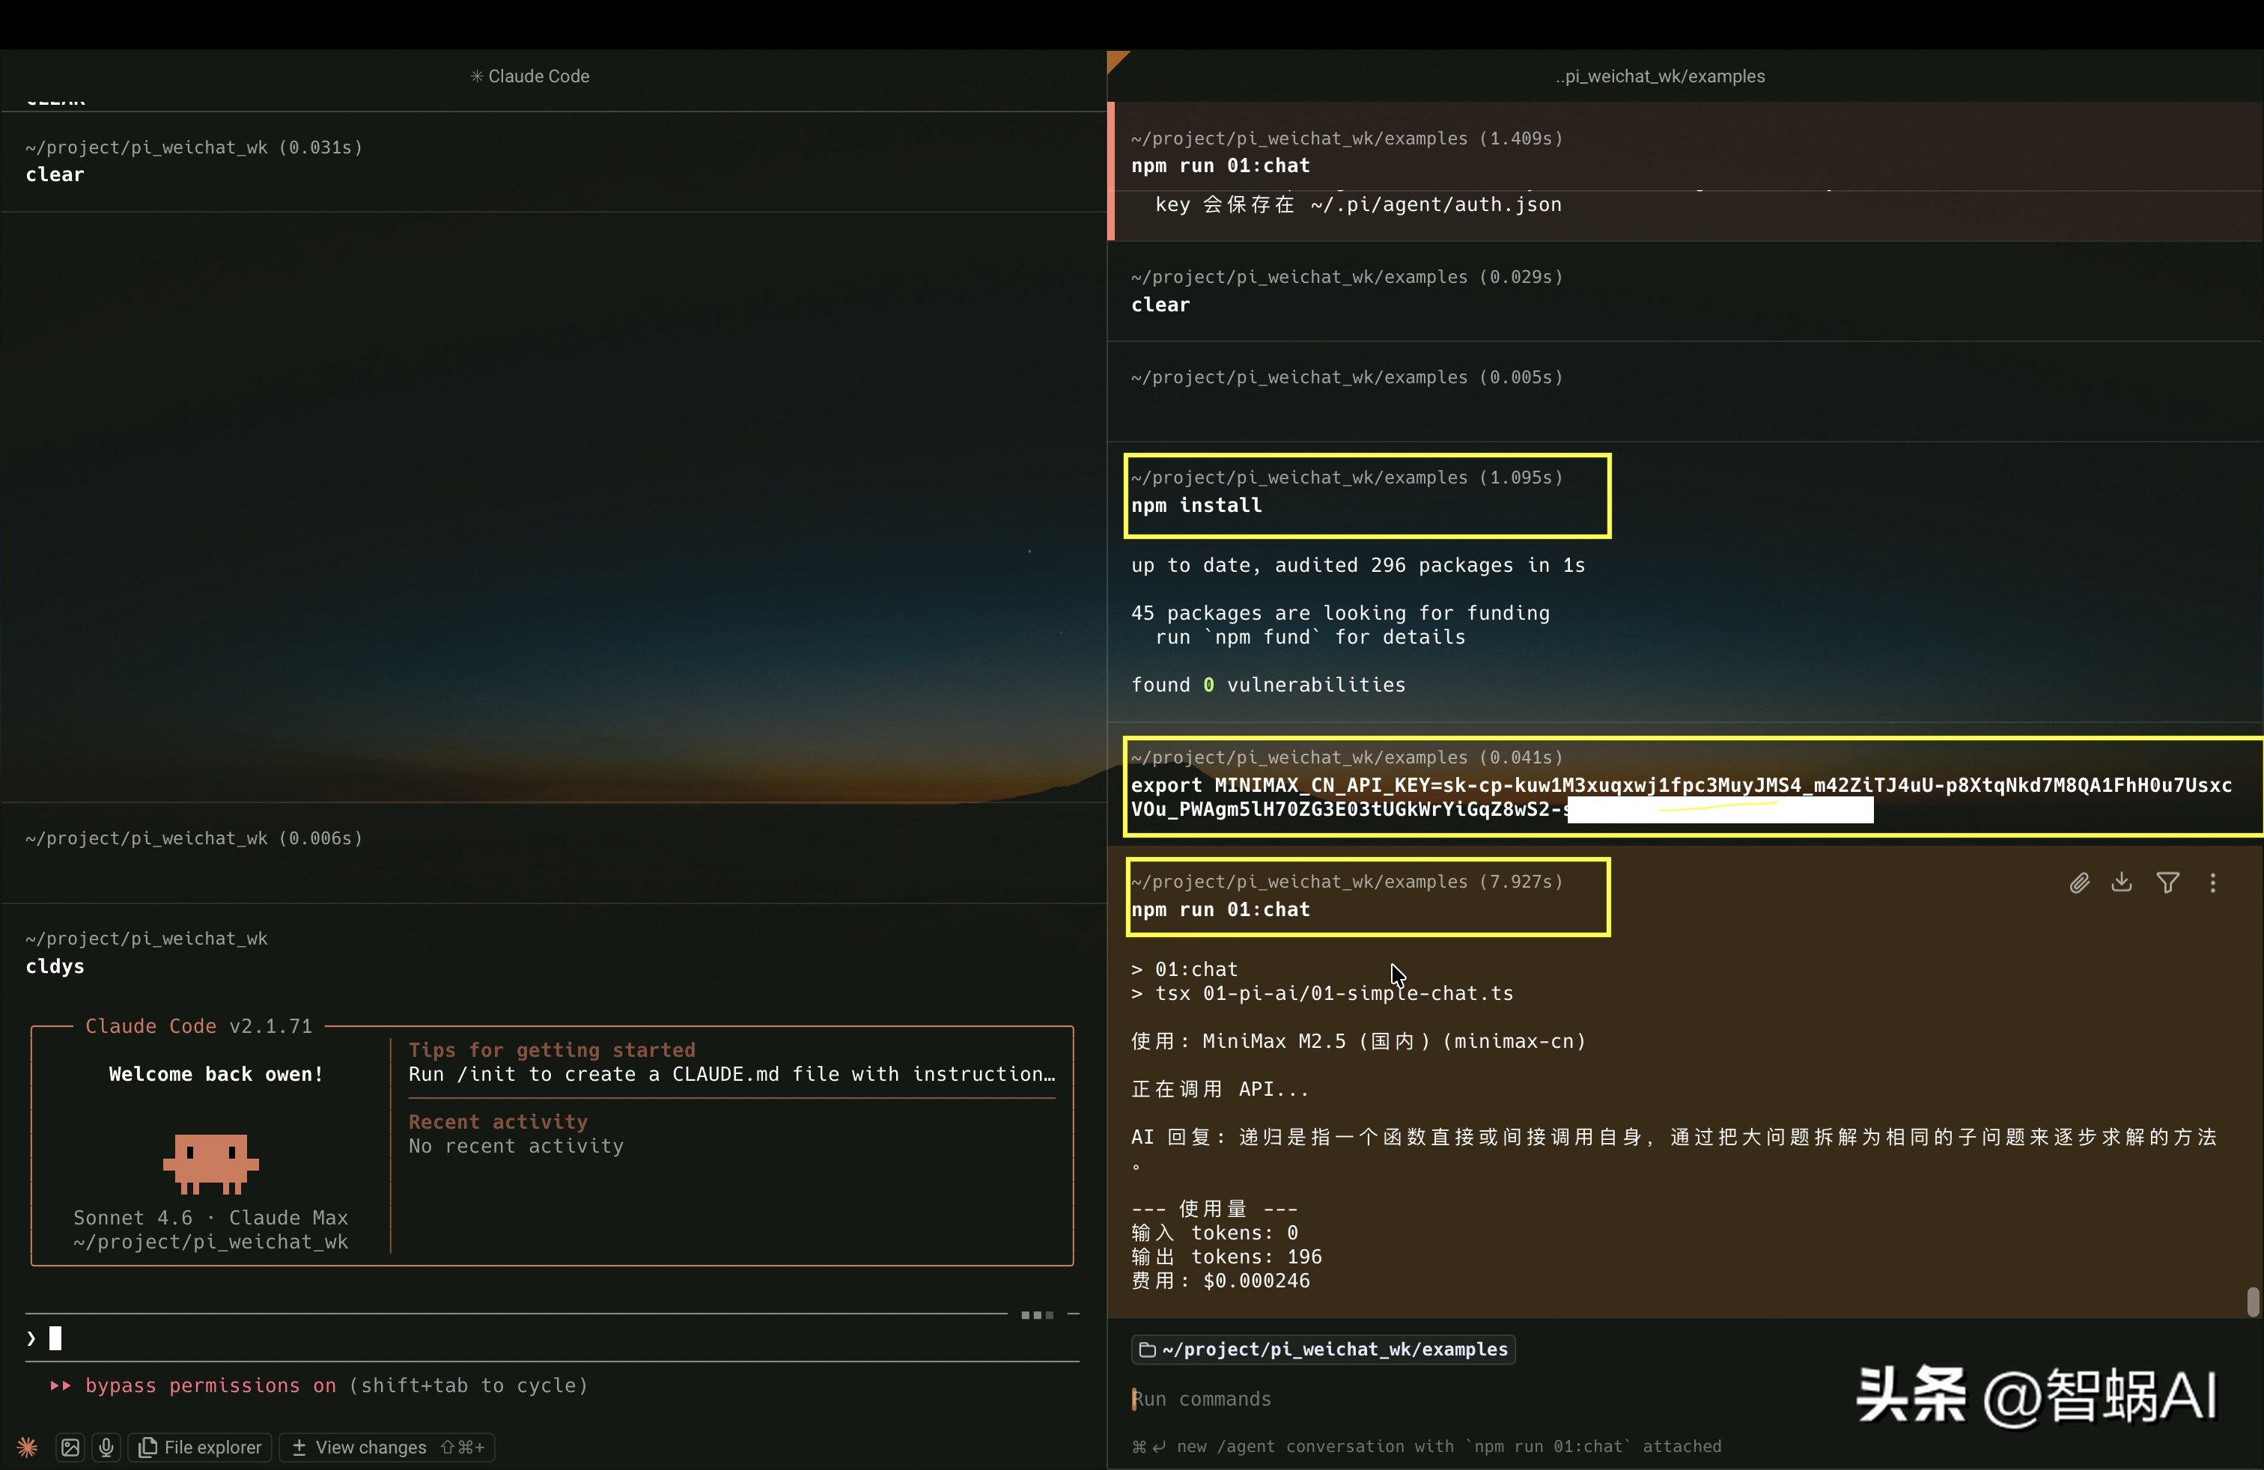
Task: Start voice input with the microphone icon
Action: click(106, 1448)
